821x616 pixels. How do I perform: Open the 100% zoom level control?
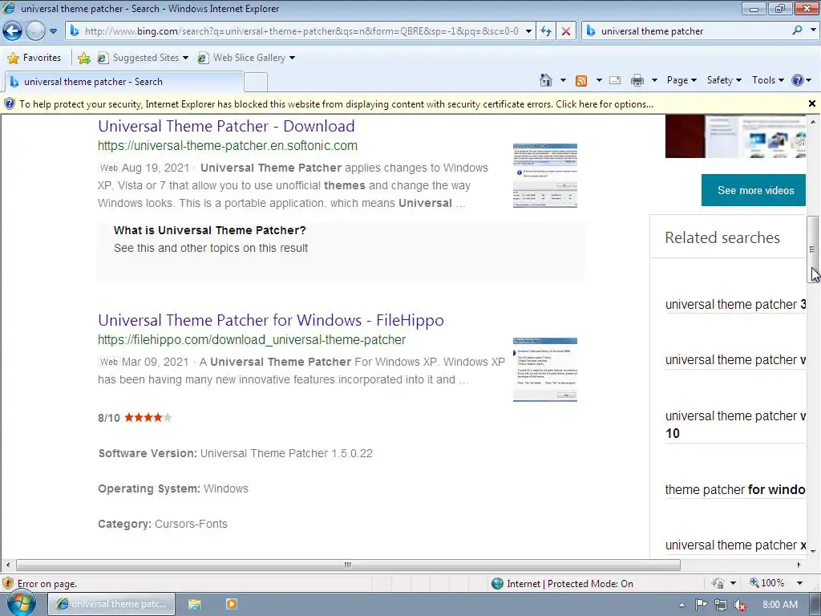767,583
